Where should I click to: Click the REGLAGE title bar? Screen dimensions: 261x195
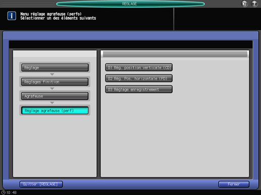pyautogui.click(x=130, y=4)
